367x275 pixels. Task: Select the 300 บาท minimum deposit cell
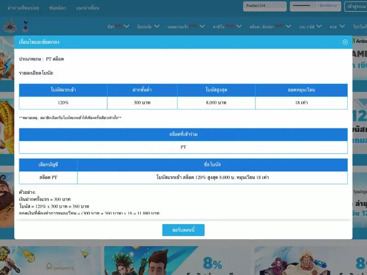pyautogui.click(x=142, y=103)
